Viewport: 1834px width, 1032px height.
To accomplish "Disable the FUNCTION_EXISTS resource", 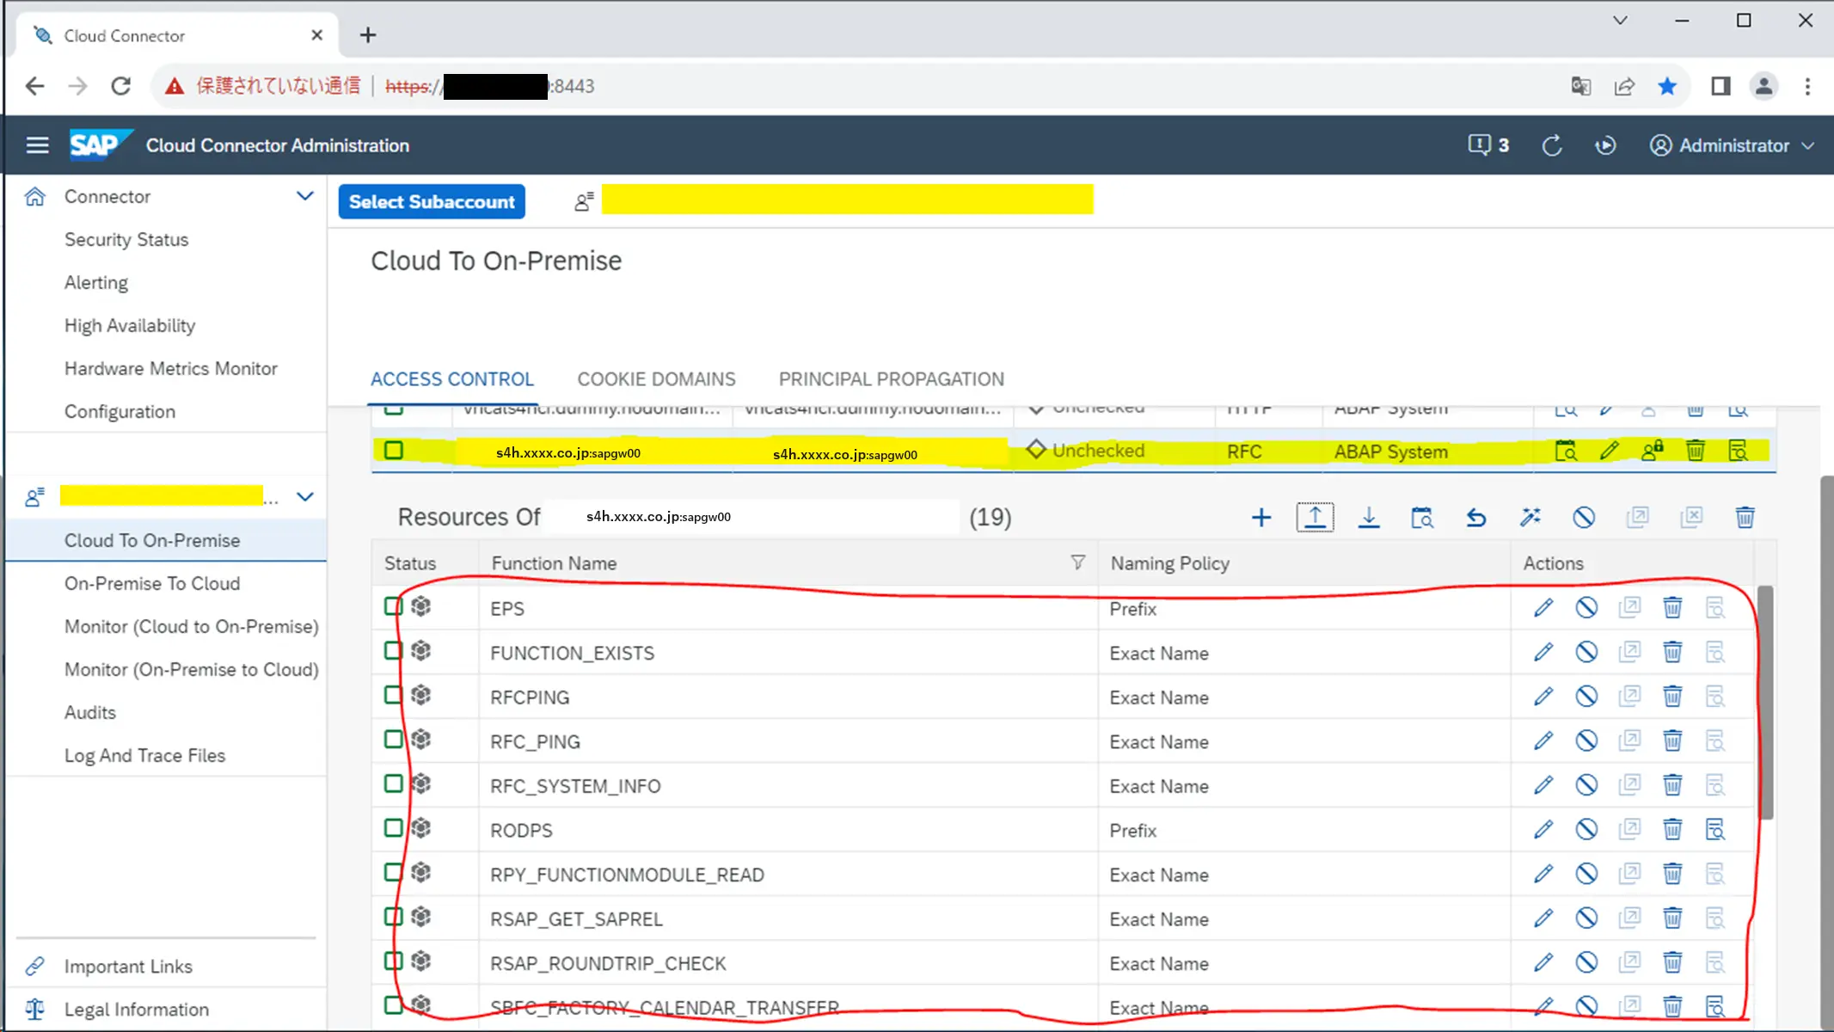I will coord(1586,653).
